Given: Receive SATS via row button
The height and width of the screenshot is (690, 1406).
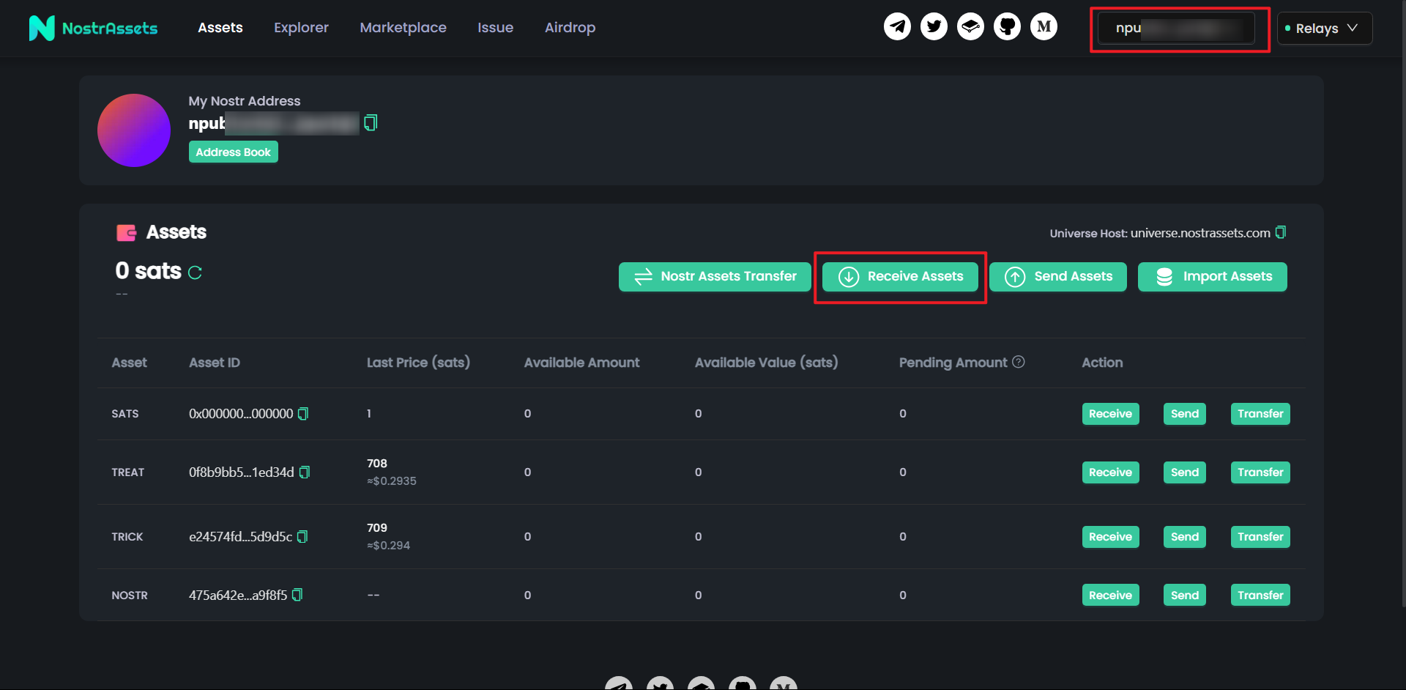Looking at the screenshot, I should pyautogui.click(x=1110, y=414).
